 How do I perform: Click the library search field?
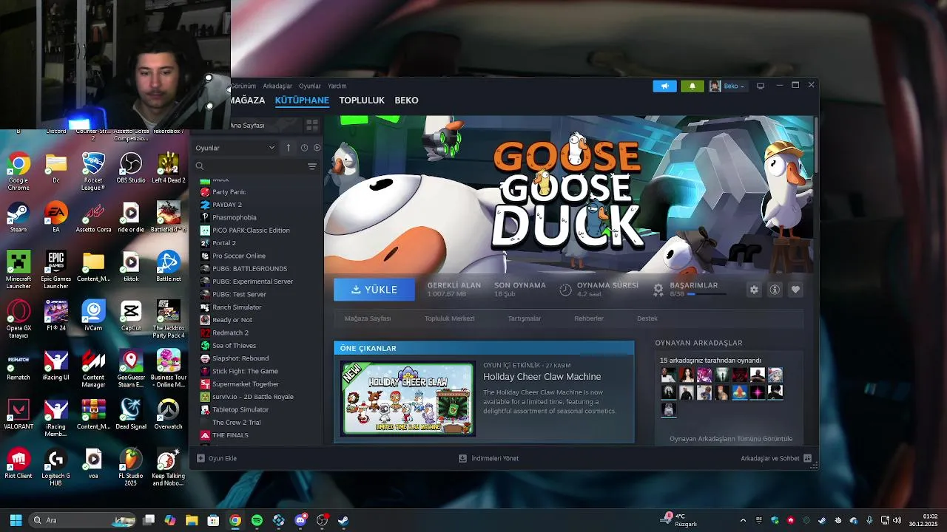point(250,166)
